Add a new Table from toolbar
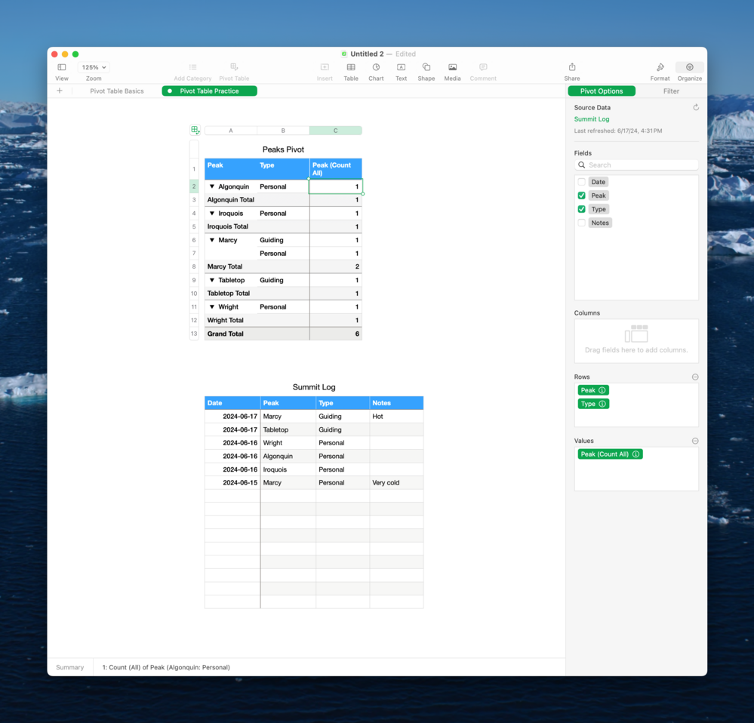The image size is (754, 723). (x=351, y=67)
